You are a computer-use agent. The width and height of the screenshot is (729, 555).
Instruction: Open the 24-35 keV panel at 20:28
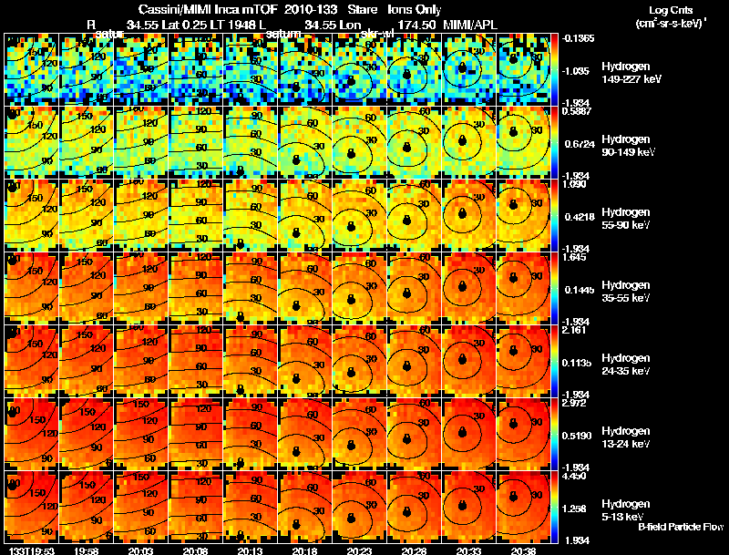tap(414, 361)
